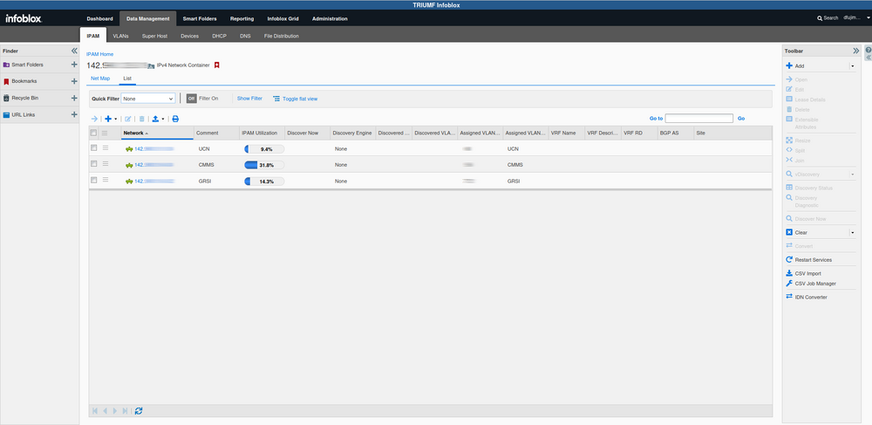Image resolution: width=872 pixels, height=425 pixels.
Task: Open the IDN Converter tool
Action: 811,297
